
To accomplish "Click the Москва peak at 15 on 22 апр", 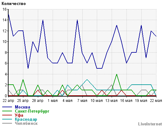I will click(x=9, y=15).
